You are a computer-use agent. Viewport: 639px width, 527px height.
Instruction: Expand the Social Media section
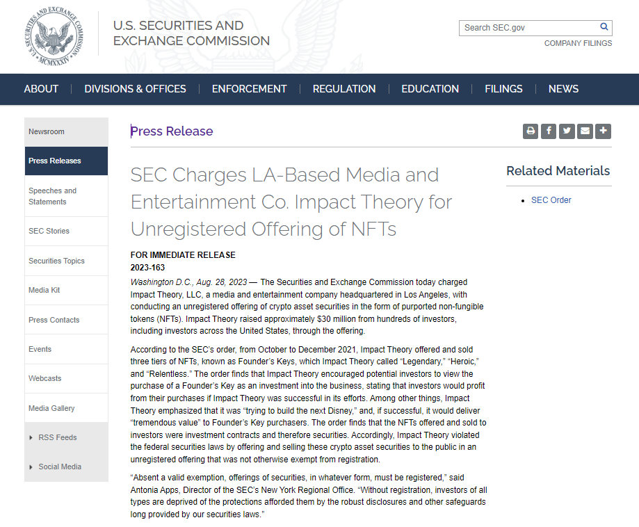(60, 467)
